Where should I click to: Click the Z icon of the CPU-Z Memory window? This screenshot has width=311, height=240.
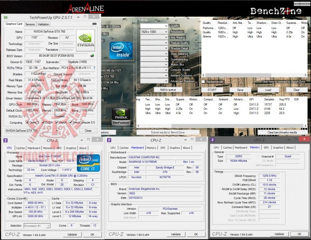[213, 140]
